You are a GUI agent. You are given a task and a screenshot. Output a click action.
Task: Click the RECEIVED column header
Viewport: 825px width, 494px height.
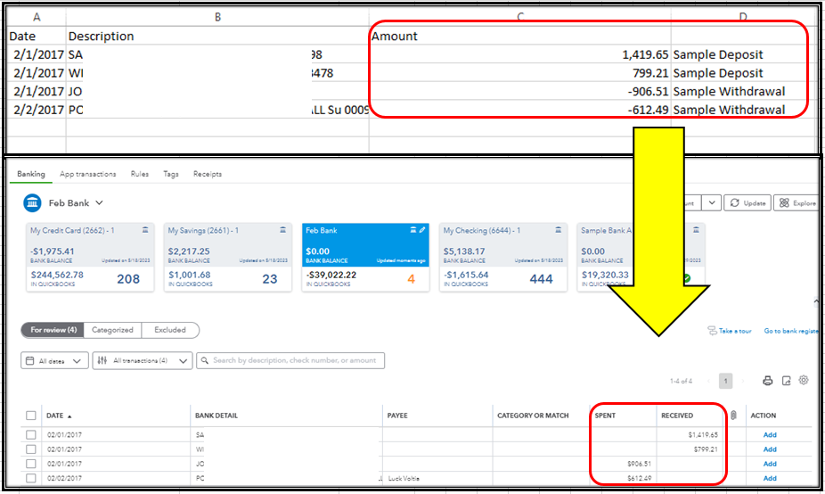[677, 416]
